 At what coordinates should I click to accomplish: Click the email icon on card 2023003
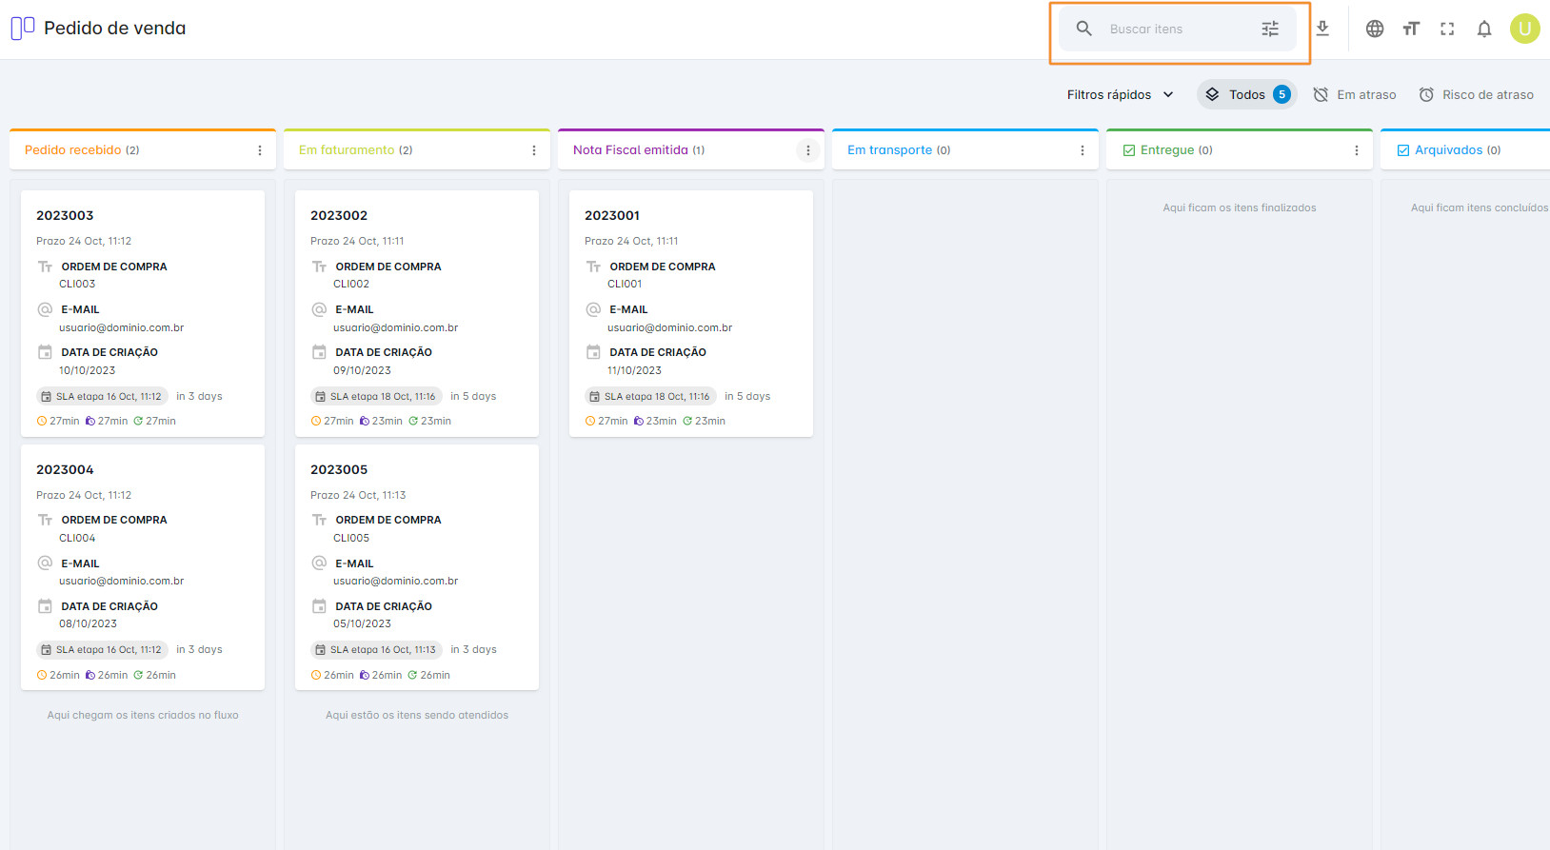(x=45, y=309)
